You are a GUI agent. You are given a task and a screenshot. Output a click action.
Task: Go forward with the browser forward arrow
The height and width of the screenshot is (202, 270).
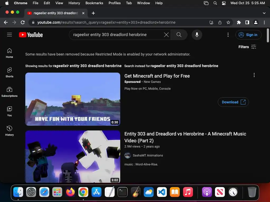tap(14, 22)
